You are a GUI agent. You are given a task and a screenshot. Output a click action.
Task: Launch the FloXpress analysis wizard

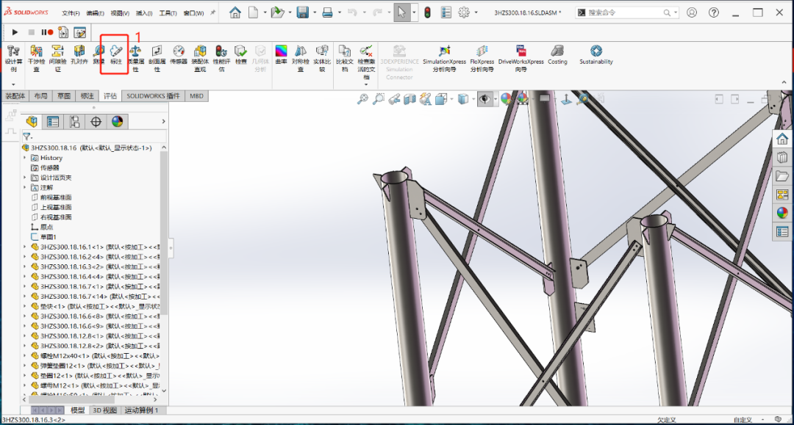482,58
